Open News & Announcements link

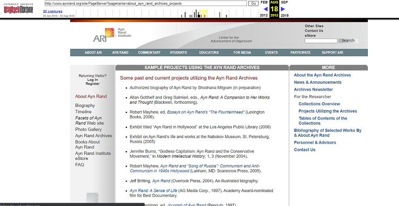click(318, 82)
